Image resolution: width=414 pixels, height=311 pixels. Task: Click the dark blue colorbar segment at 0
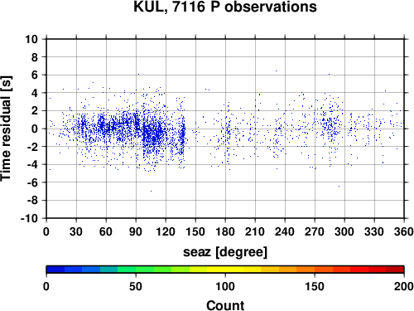(x=55, y=270)
